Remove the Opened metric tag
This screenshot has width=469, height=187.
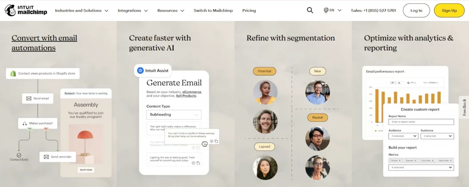[415, 161]
